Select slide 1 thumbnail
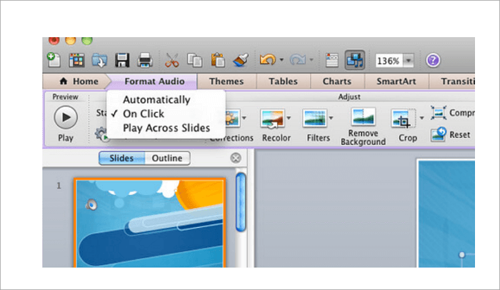Viewport: 500px width, 290px height. coord(149,221)
